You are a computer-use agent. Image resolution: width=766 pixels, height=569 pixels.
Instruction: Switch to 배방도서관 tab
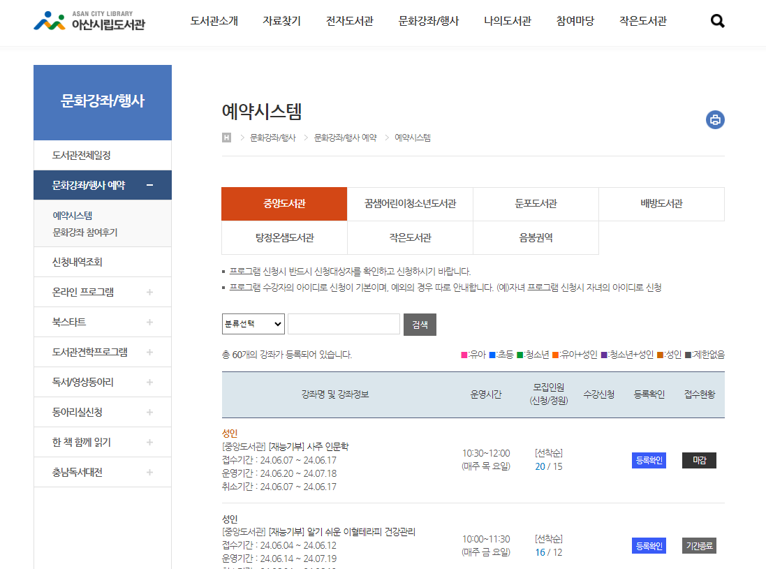(x=661, y=204)
